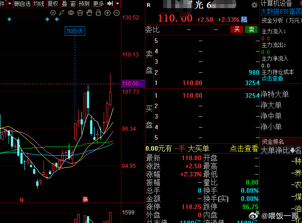
Task: Open the 更多 more menu
Action: pyautogui.click(x=98, y=4)
